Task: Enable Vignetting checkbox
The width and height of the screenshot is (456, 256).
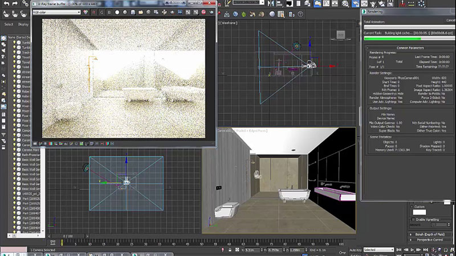Action: pyautogui.click(x=413, y=220)
